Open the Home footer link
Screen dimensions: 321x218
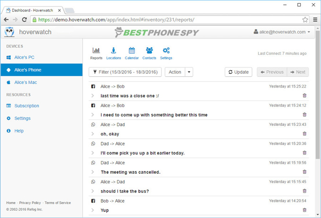click(x=11, y=202)
